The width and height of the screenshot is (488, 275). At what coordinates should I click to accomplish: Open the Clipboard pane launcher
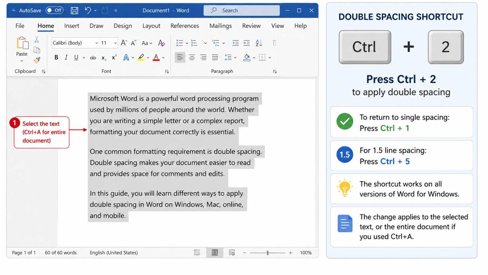click(x=44, y=72)
